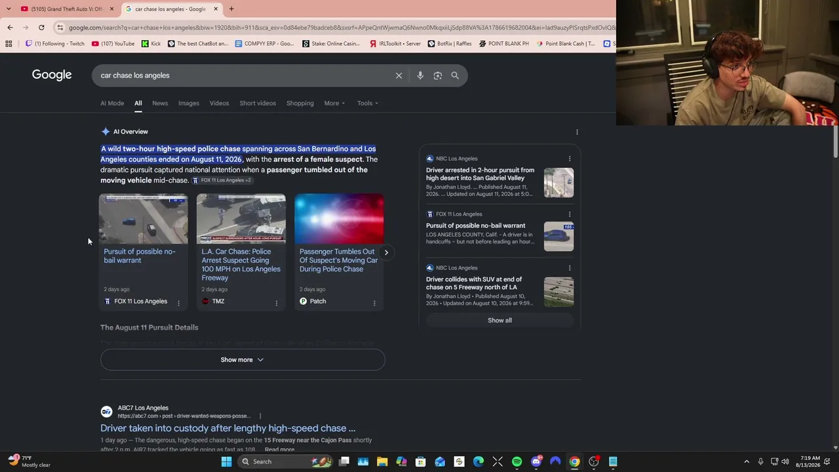Viewport: 839px width, 472px height.
Task: Open more options for the TMZ carousel card
Action: pyautogui.click(x=276, y=303)
